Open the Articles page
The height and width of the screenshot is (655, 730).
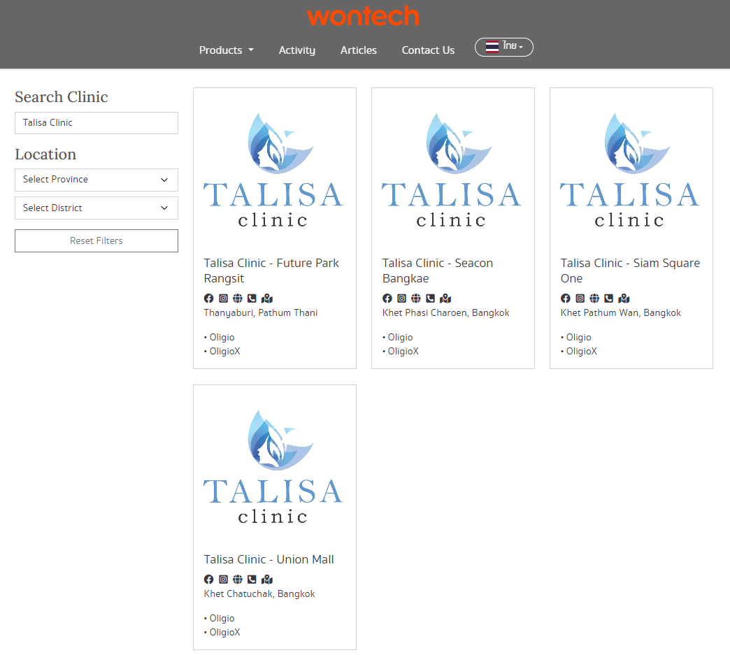[359, 50]
